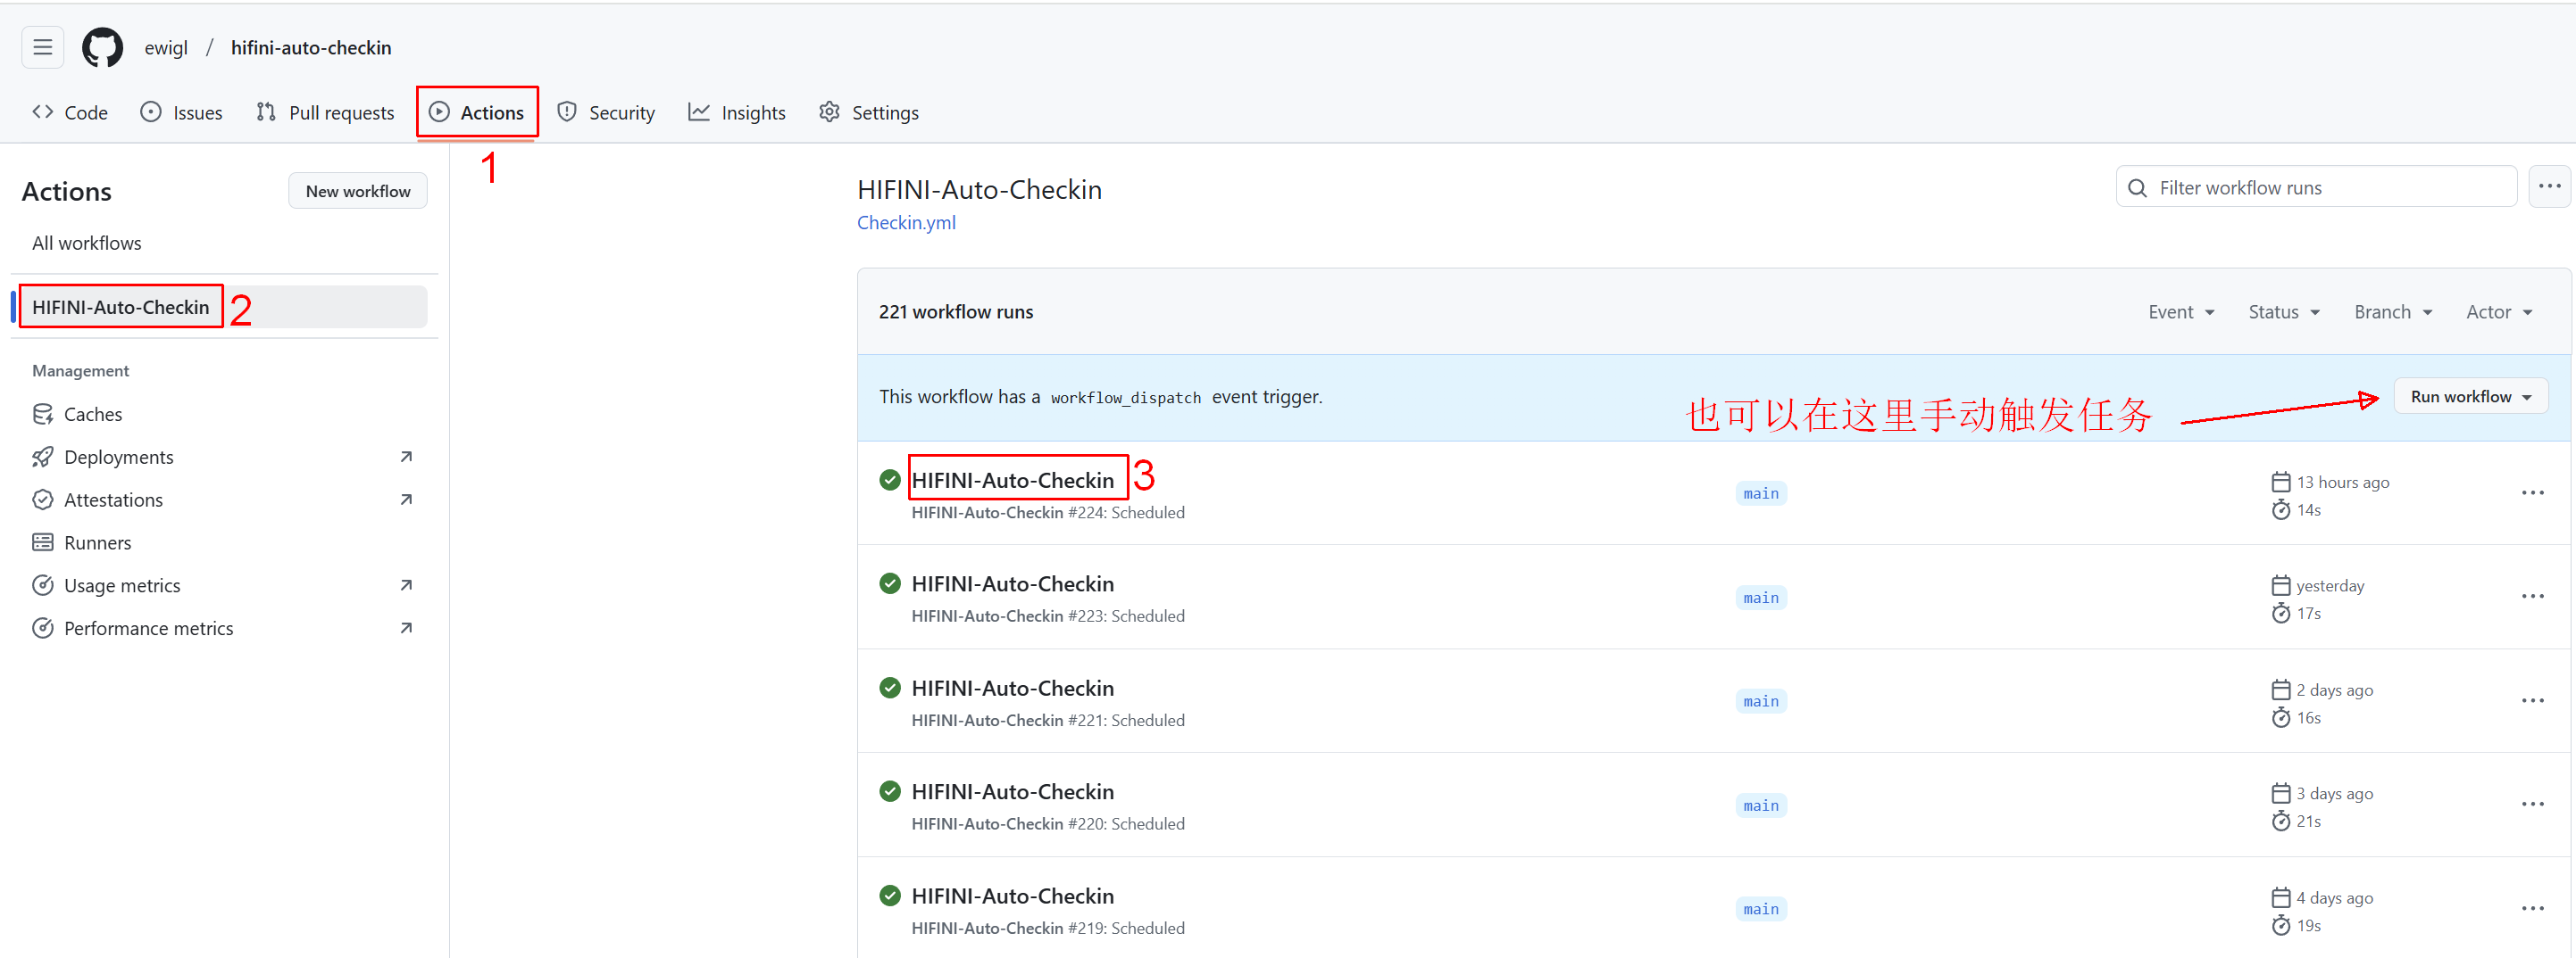
Task: Expand the Event filter dropdown
Action: coord(2180,311)
